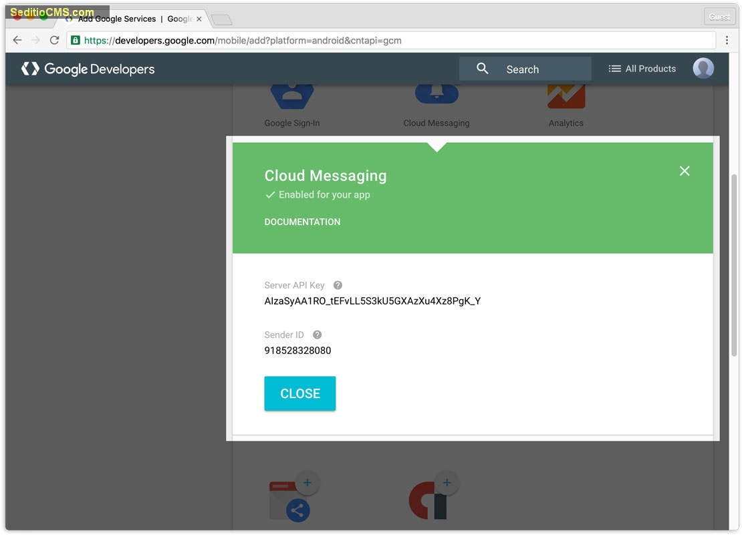Click the Search input field
The height and width of the screenshot is (535, 742).
click(525, 69)
